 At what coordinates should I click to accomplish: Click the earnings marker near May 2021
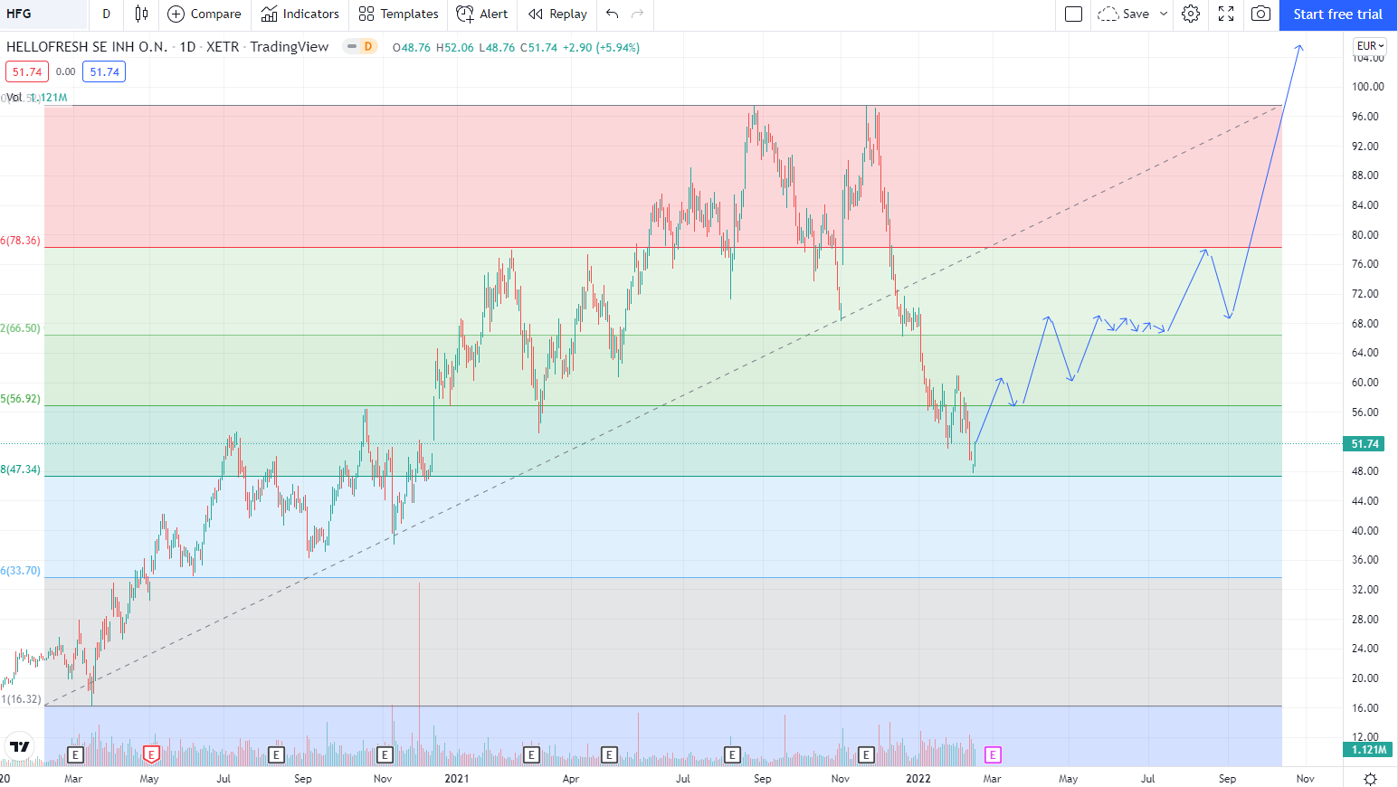609,754
